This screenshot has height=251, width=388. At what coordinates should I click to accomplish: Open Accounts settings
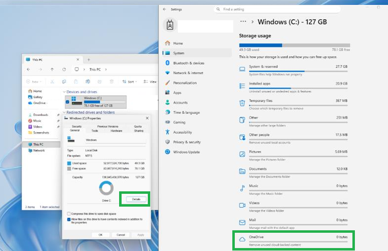pyautogui.click(x=197, y=103)
